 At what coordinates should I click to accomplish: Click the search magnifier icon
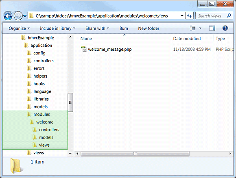click(229, 15)
